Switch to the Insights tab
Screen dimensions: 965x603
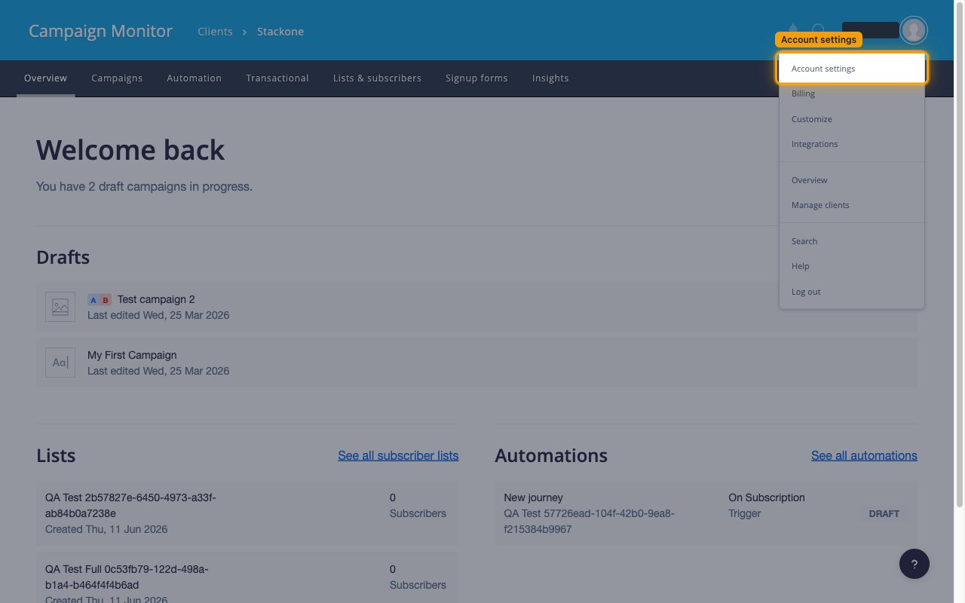pos(550,78)
